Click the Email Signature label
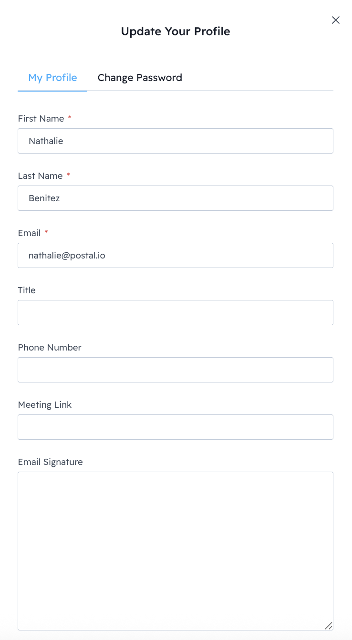Screen dimensions: 352x640 [x=50, y=462]
